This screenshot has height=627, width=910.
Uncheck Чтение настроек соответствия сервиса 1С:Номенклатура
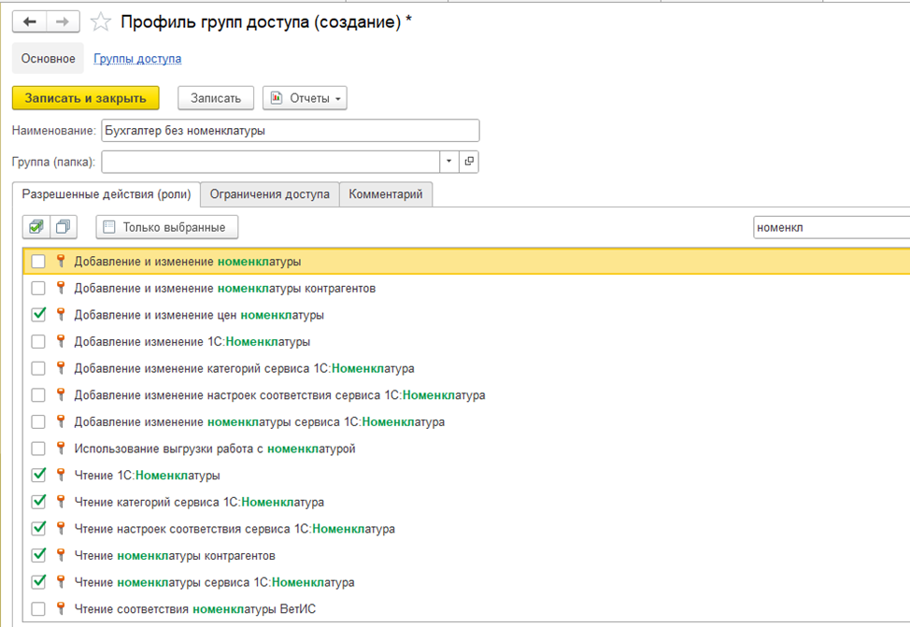[38, 528]
